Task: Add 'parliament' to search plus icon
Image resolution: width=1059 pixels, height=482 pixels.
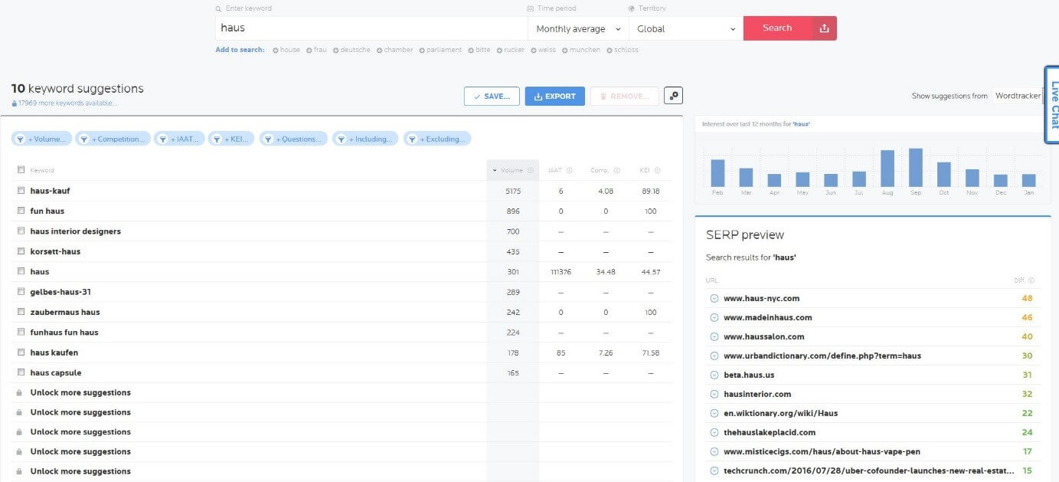Action: coord(422,50)
